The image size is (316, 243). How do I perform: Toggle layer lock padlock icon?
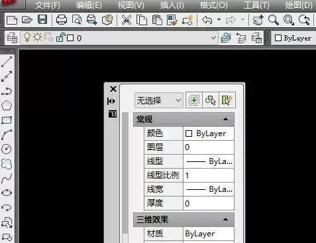coord(61,37)
